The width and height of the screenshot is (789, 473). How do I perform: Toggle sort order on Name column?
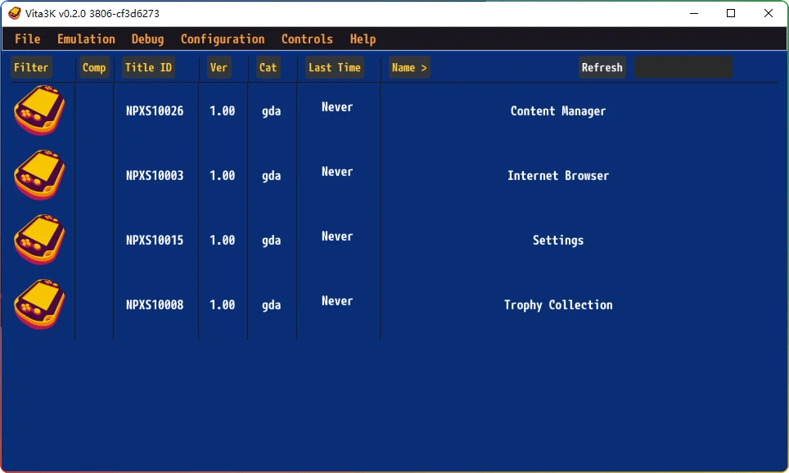tap(409, 67)
